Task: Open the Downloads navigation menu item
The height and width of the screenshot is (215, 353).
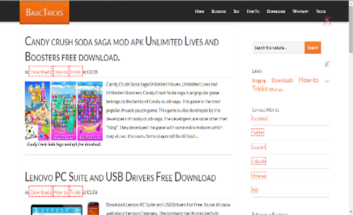Action: [x=276, y=11]
